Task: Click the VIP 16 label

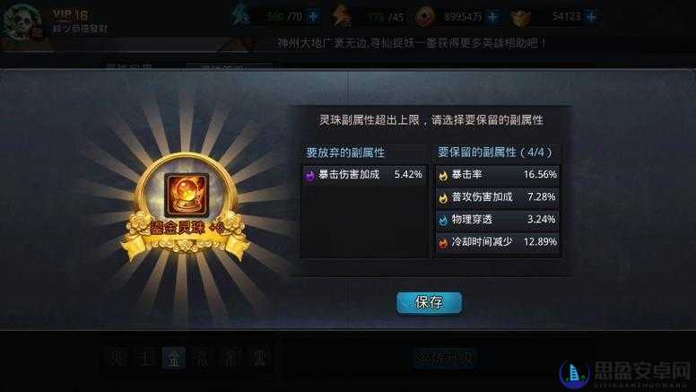Action: click(x=70, y=15)
